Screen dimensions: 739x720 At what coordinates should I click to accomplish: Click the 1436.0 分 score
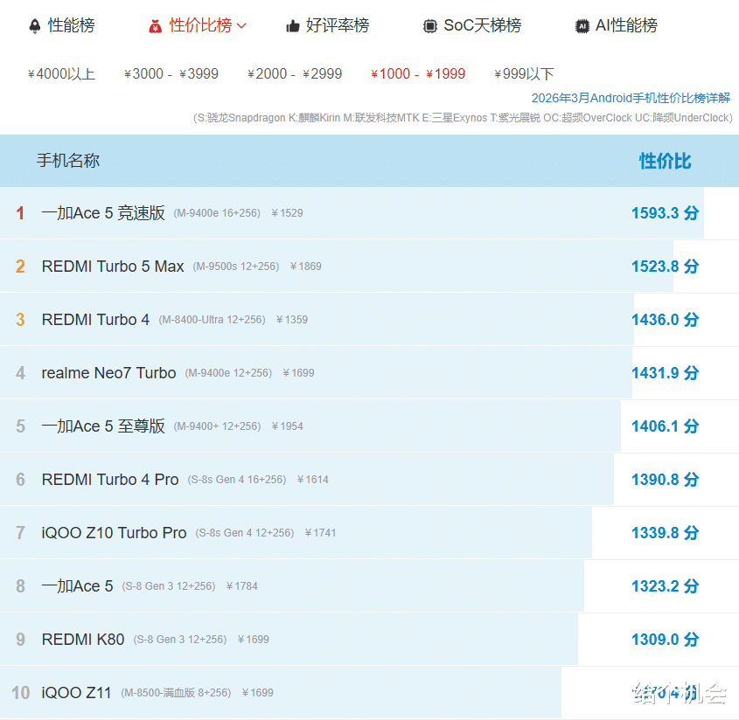point(665,319)
